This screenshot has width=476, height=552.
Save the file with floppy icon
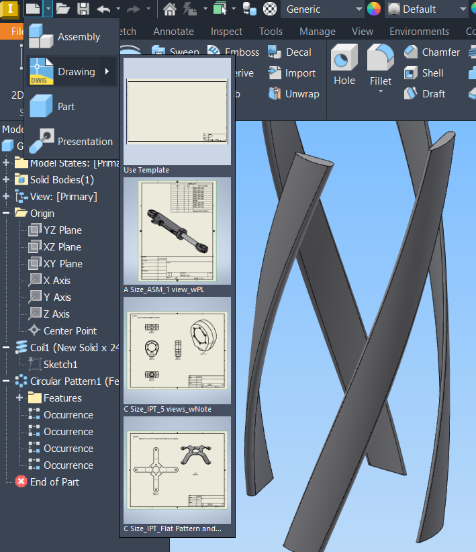(83, 9)
